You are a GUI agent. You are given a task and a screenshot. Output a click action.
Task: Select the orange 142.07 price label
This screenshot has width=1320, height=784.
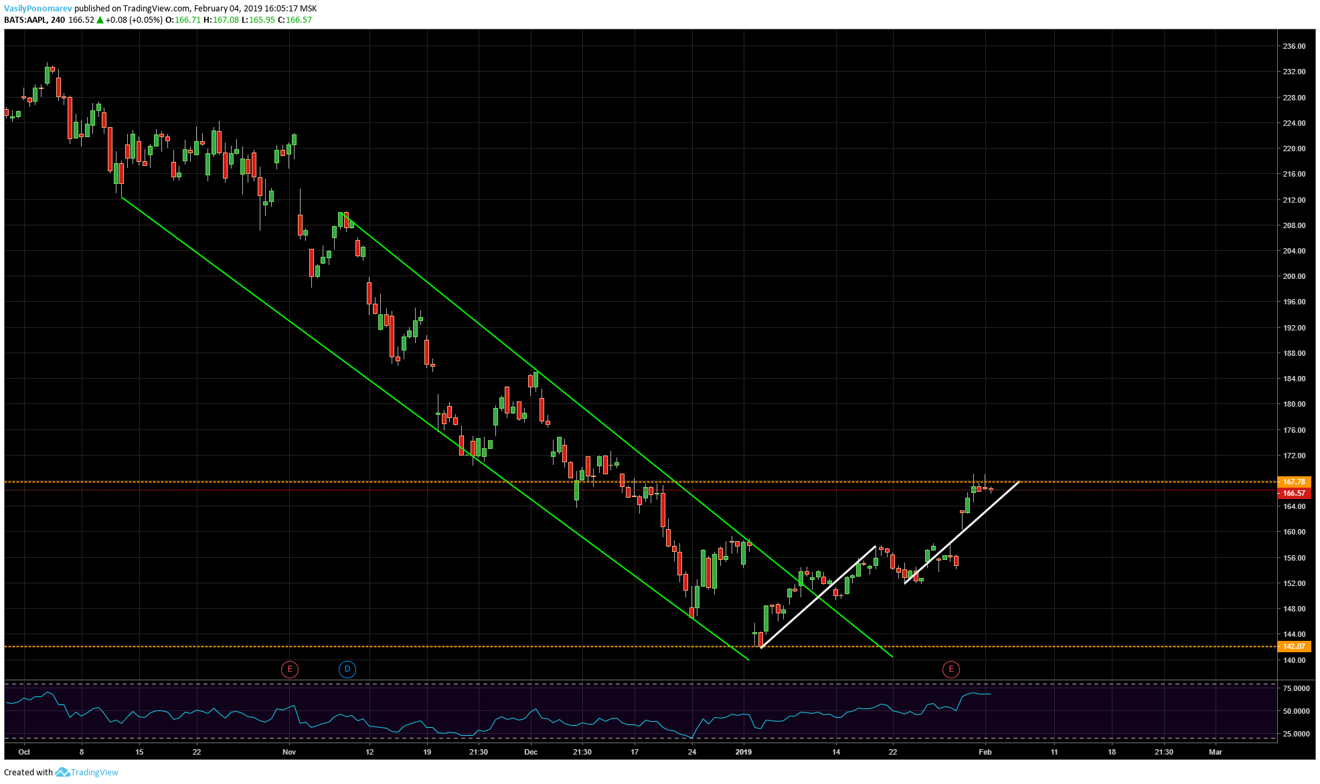point(1294,646)
